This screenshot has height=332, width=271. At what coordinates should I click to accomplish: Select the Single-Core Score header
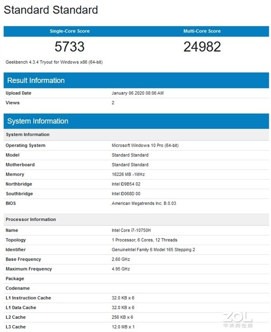click(70, 31)
